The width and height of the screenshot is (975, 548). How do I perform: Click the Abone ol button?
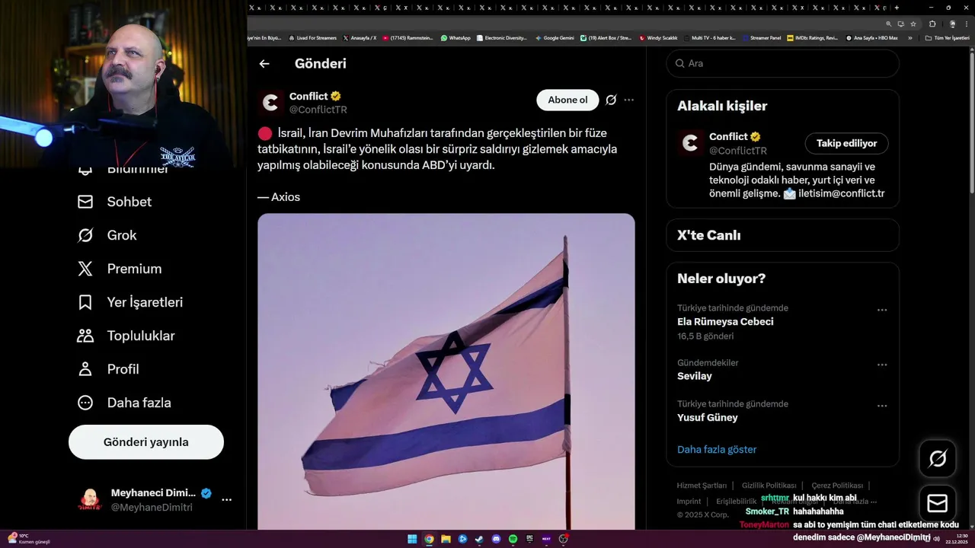coord(567,100)
